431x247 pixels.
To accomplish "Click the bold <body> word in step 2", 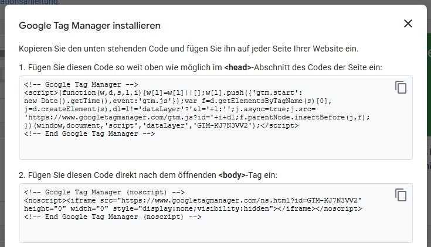I will tap(231, 175).
